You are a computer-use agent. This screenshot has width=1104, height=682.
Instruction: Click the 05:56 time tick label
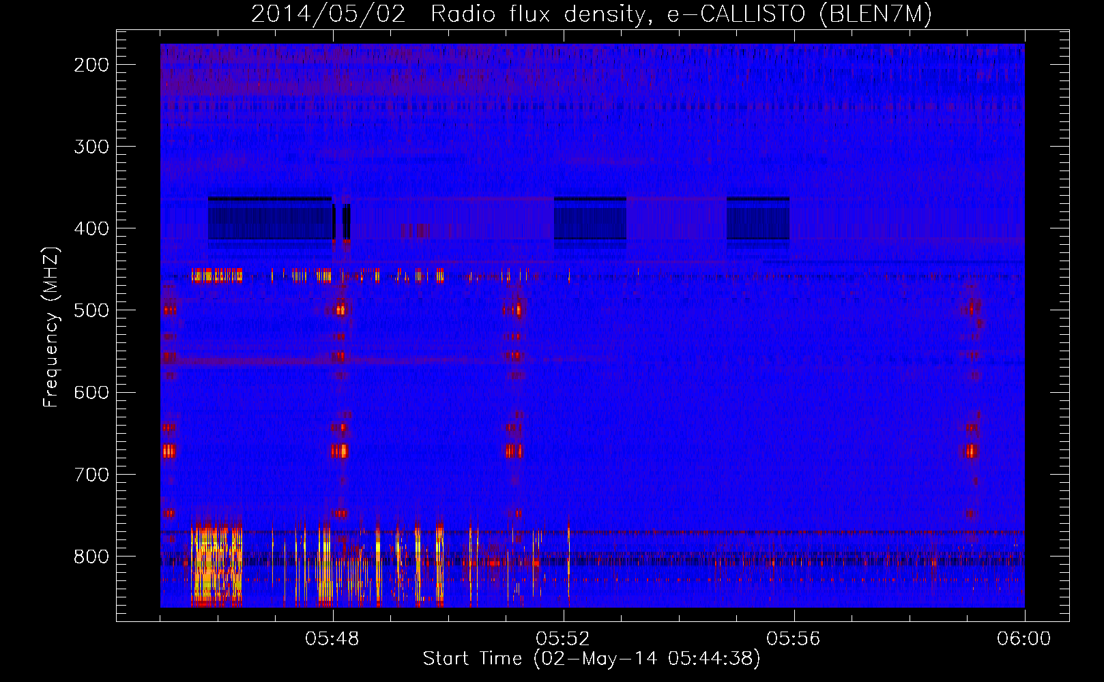794,639
